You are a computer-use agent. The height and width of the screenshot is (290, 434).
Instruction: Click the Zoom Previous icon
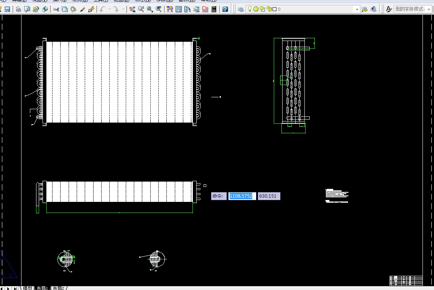point(159,9)
